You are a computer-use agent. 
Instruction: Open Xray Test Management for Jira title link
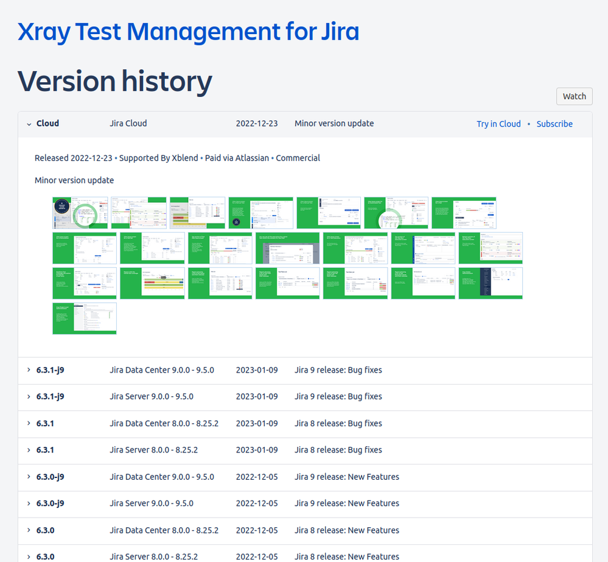(x=188, y=32)
